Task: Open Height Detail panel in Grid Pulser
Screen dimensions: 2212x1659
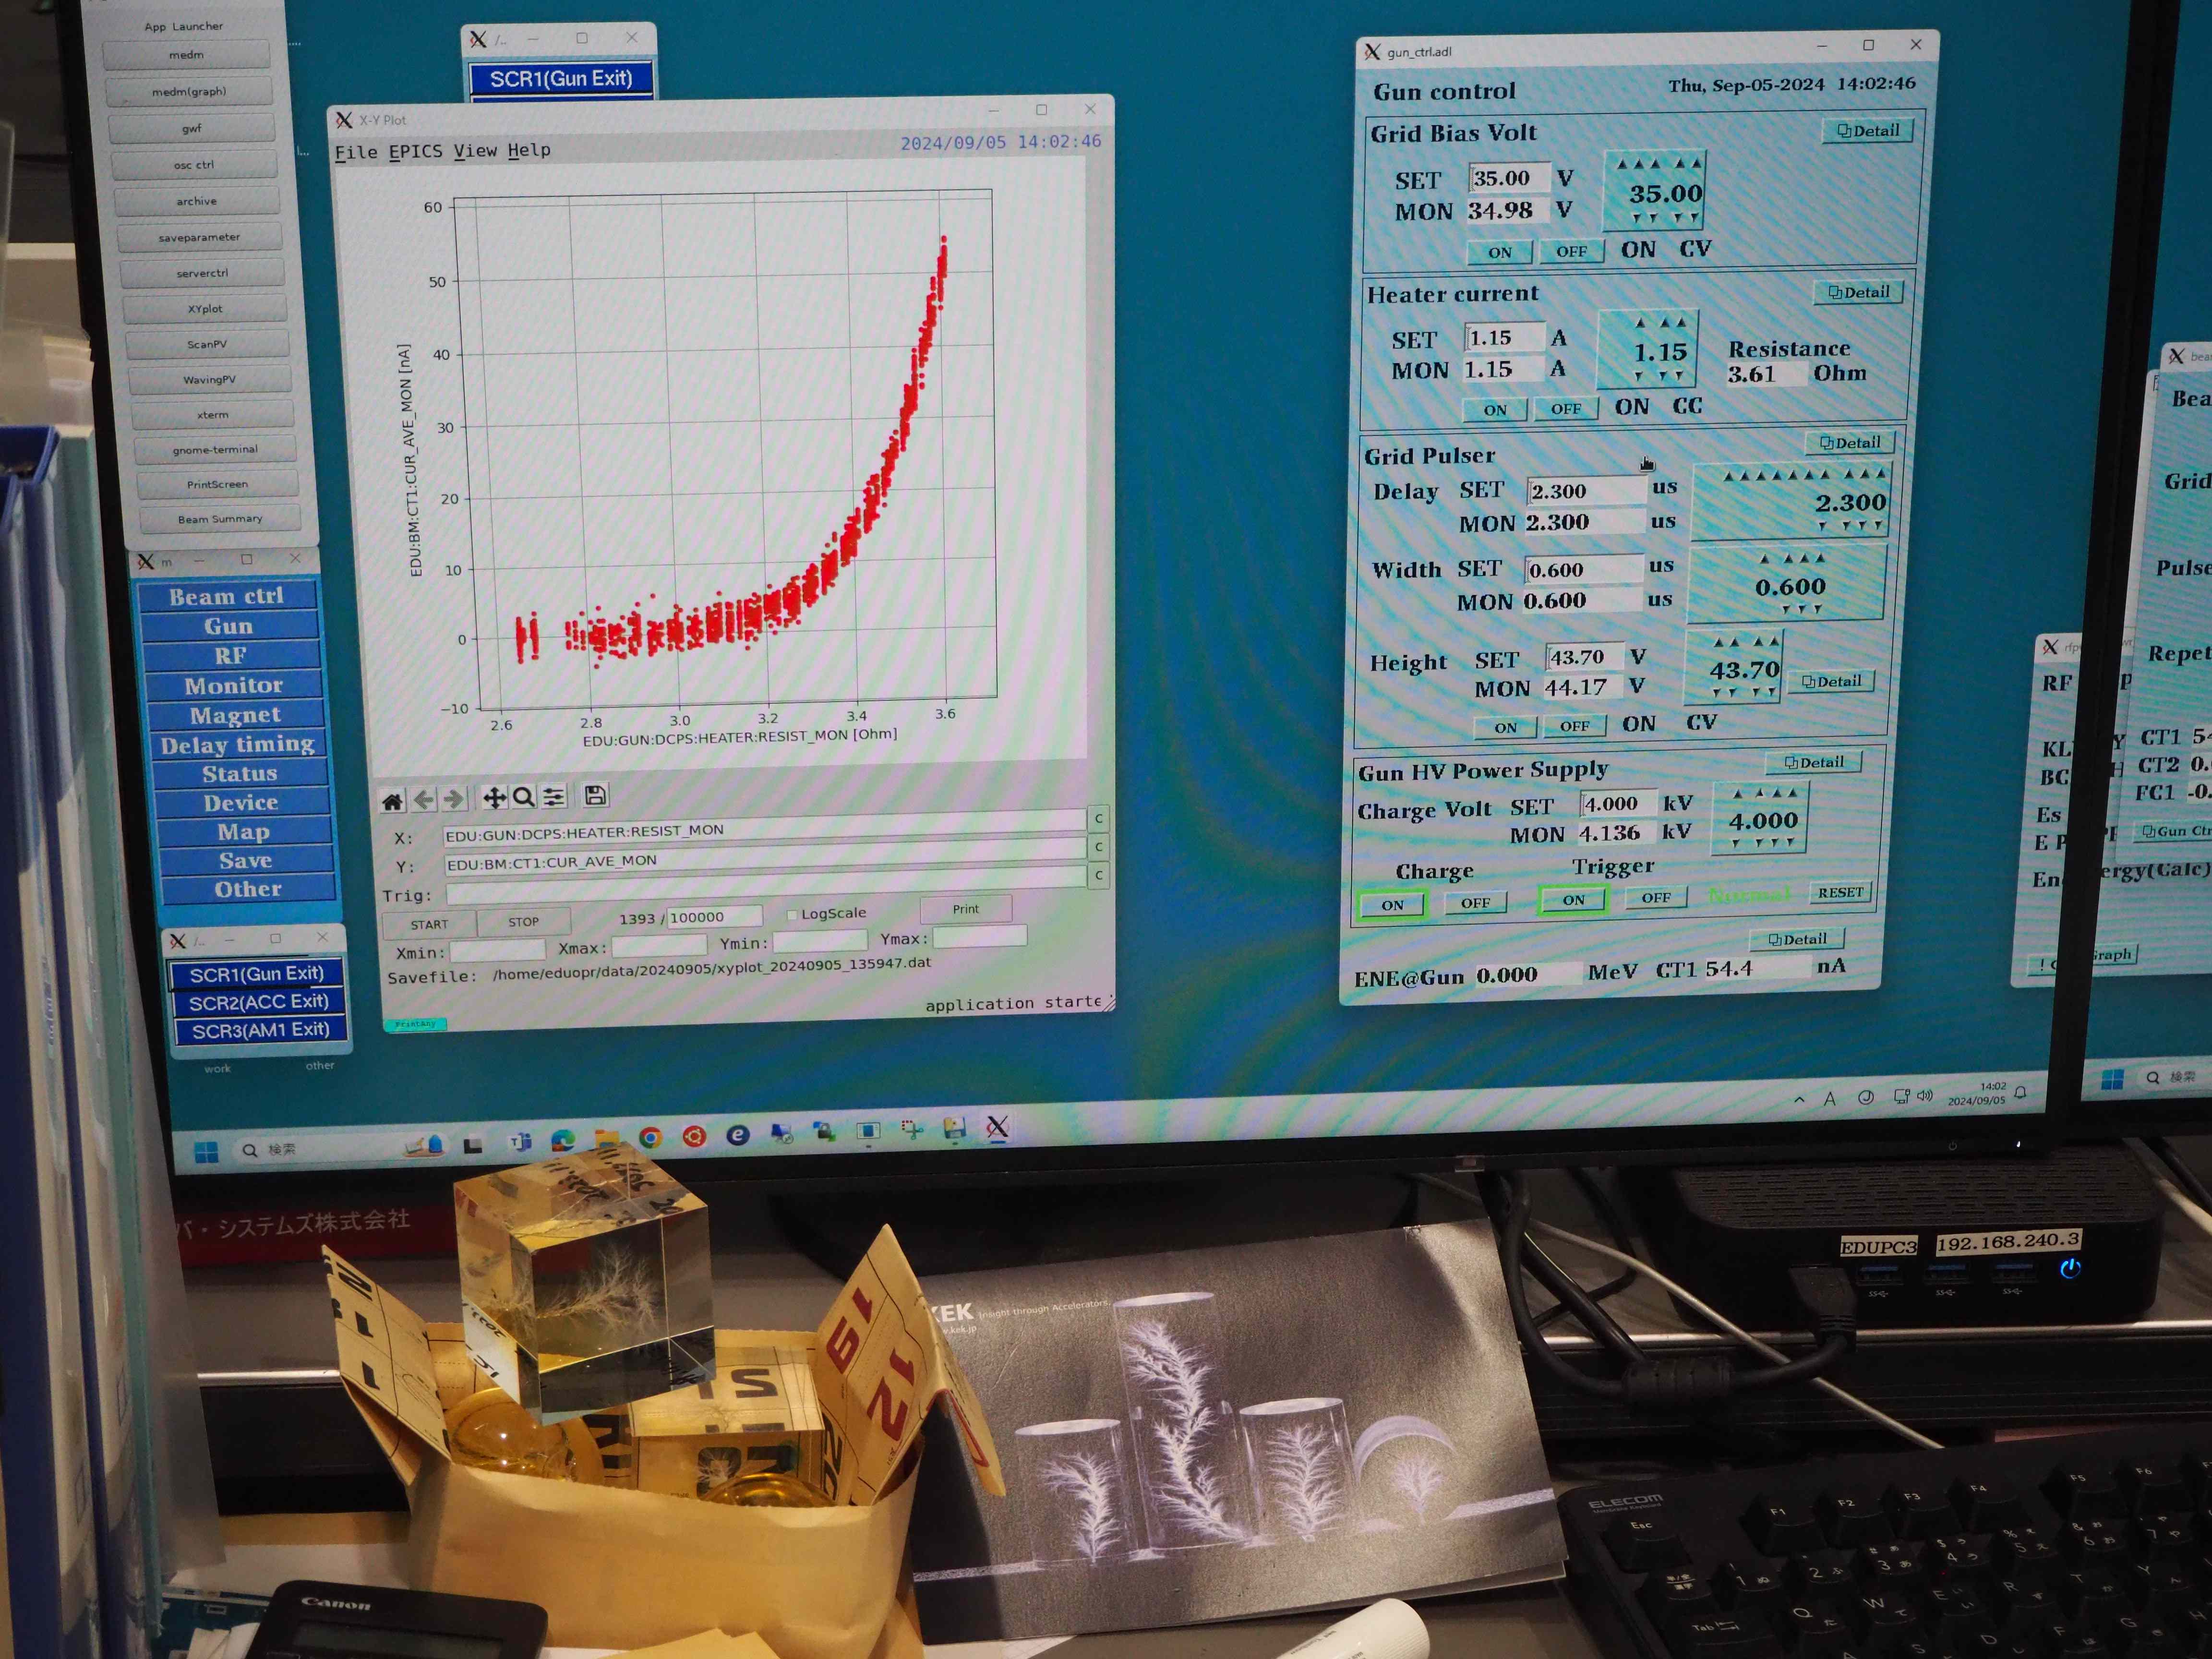Action: point(1831,682)
